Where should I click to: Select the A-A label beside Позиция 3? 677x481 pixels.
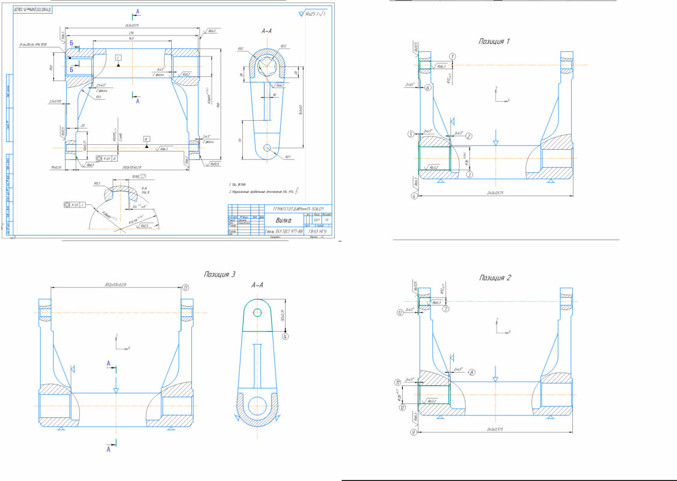pyautogui.click(x=259, y=284)
